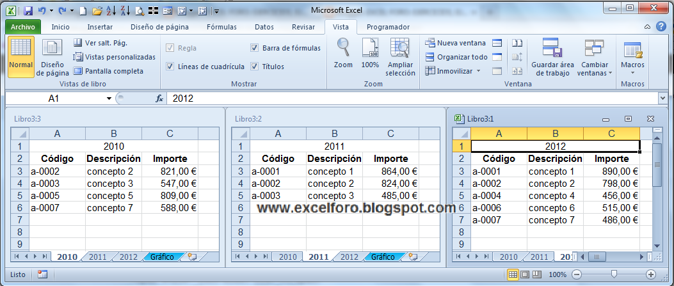Click Organizar todo

point(456,57)
